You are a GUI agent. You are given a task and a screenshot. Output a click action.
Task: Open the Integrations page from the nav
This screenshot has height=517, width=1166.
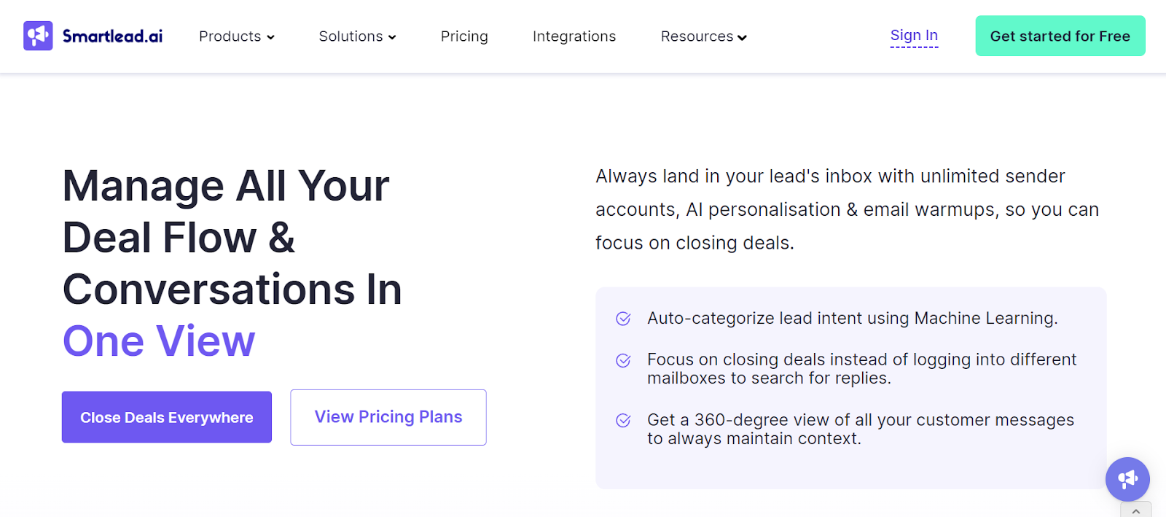click(574, 36)
